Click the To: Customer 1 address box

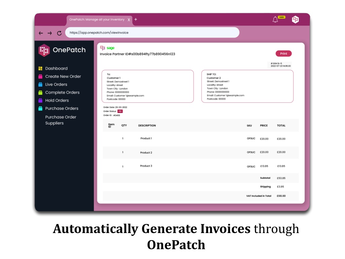pos(148,86)
